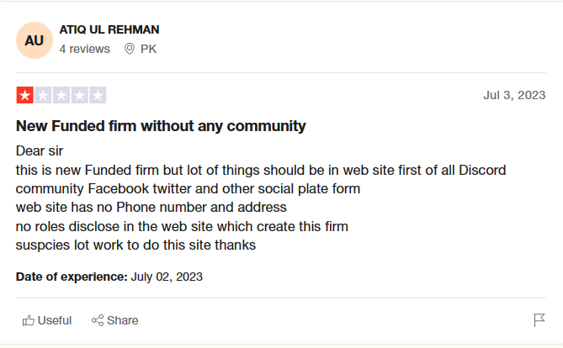Viewport: 563px width, 348px height.
Task: Click the review body text starting 'Dear sir'
Action: click(261, 198)
